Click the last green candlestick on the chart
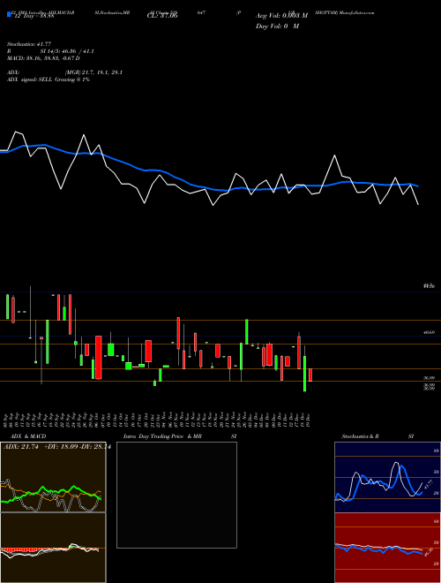The height and width of the screenshot is (583, 441). 305,374
